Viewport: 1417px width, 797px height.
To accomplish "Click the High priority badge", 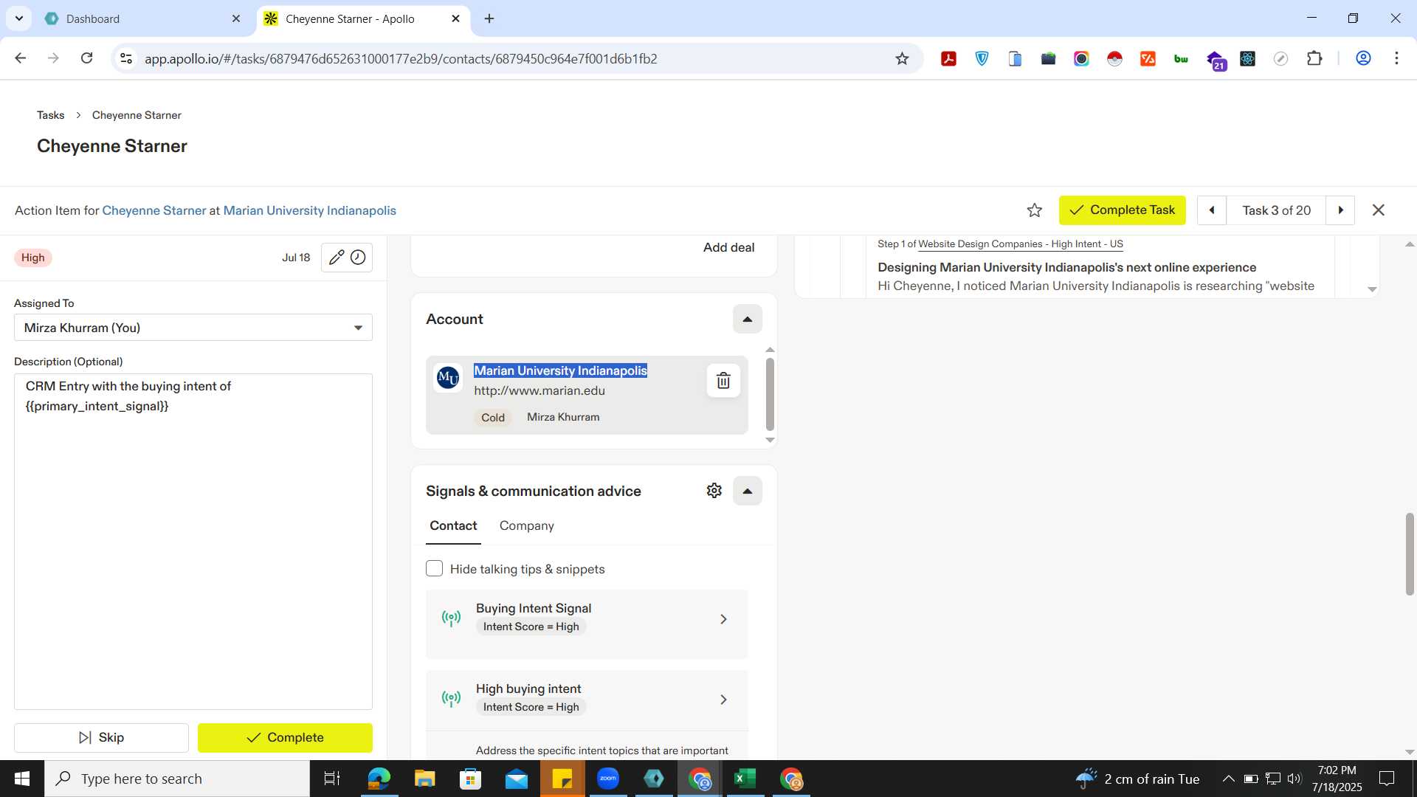I will click(32, 258).
